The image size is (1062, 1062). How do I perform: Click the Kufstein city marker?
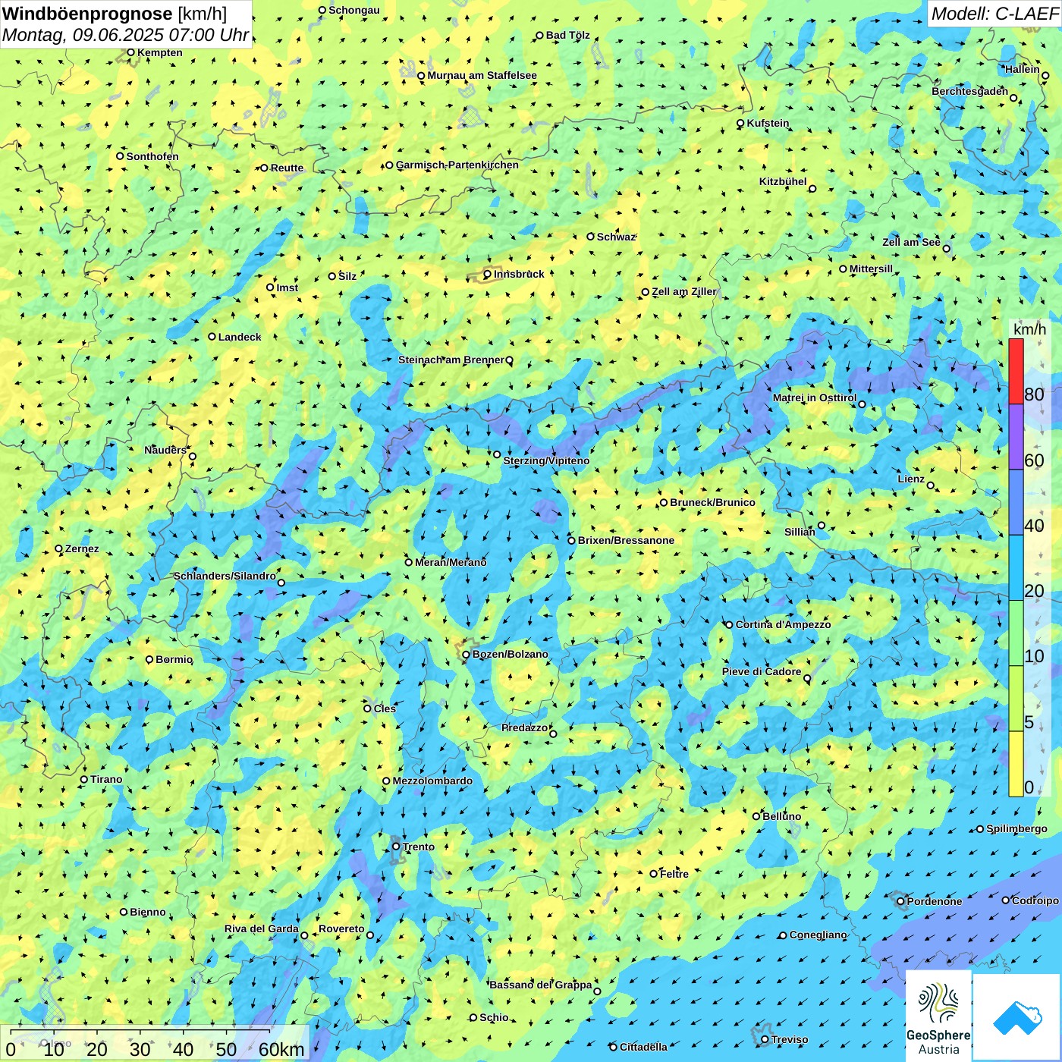pyautogui.click(x=741, y=124)
